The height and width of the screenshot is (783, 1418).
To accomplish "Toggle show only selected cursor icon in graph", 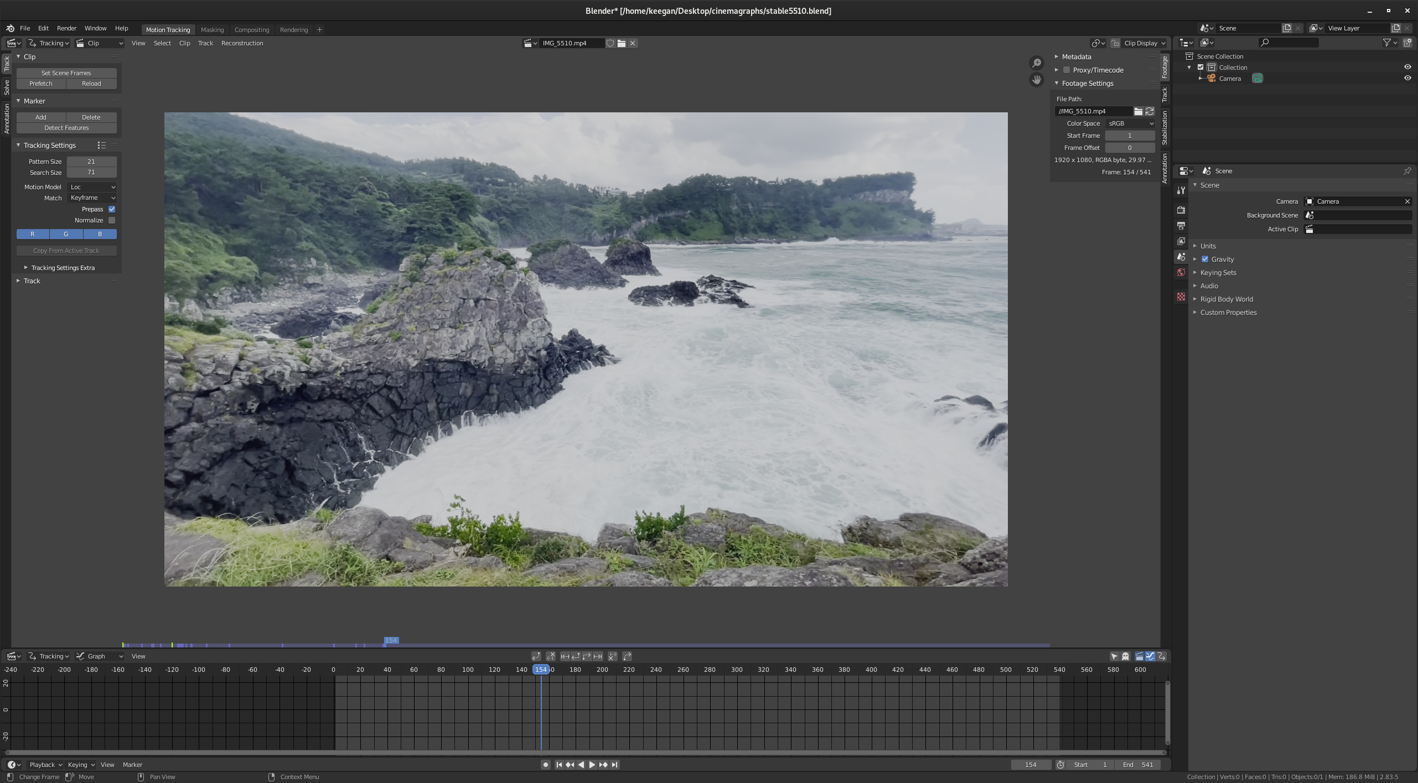I will (x=1114, y=656).
